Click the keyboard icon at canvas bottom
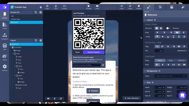Viewport: 189px width, 106px height. coord(48,99)
